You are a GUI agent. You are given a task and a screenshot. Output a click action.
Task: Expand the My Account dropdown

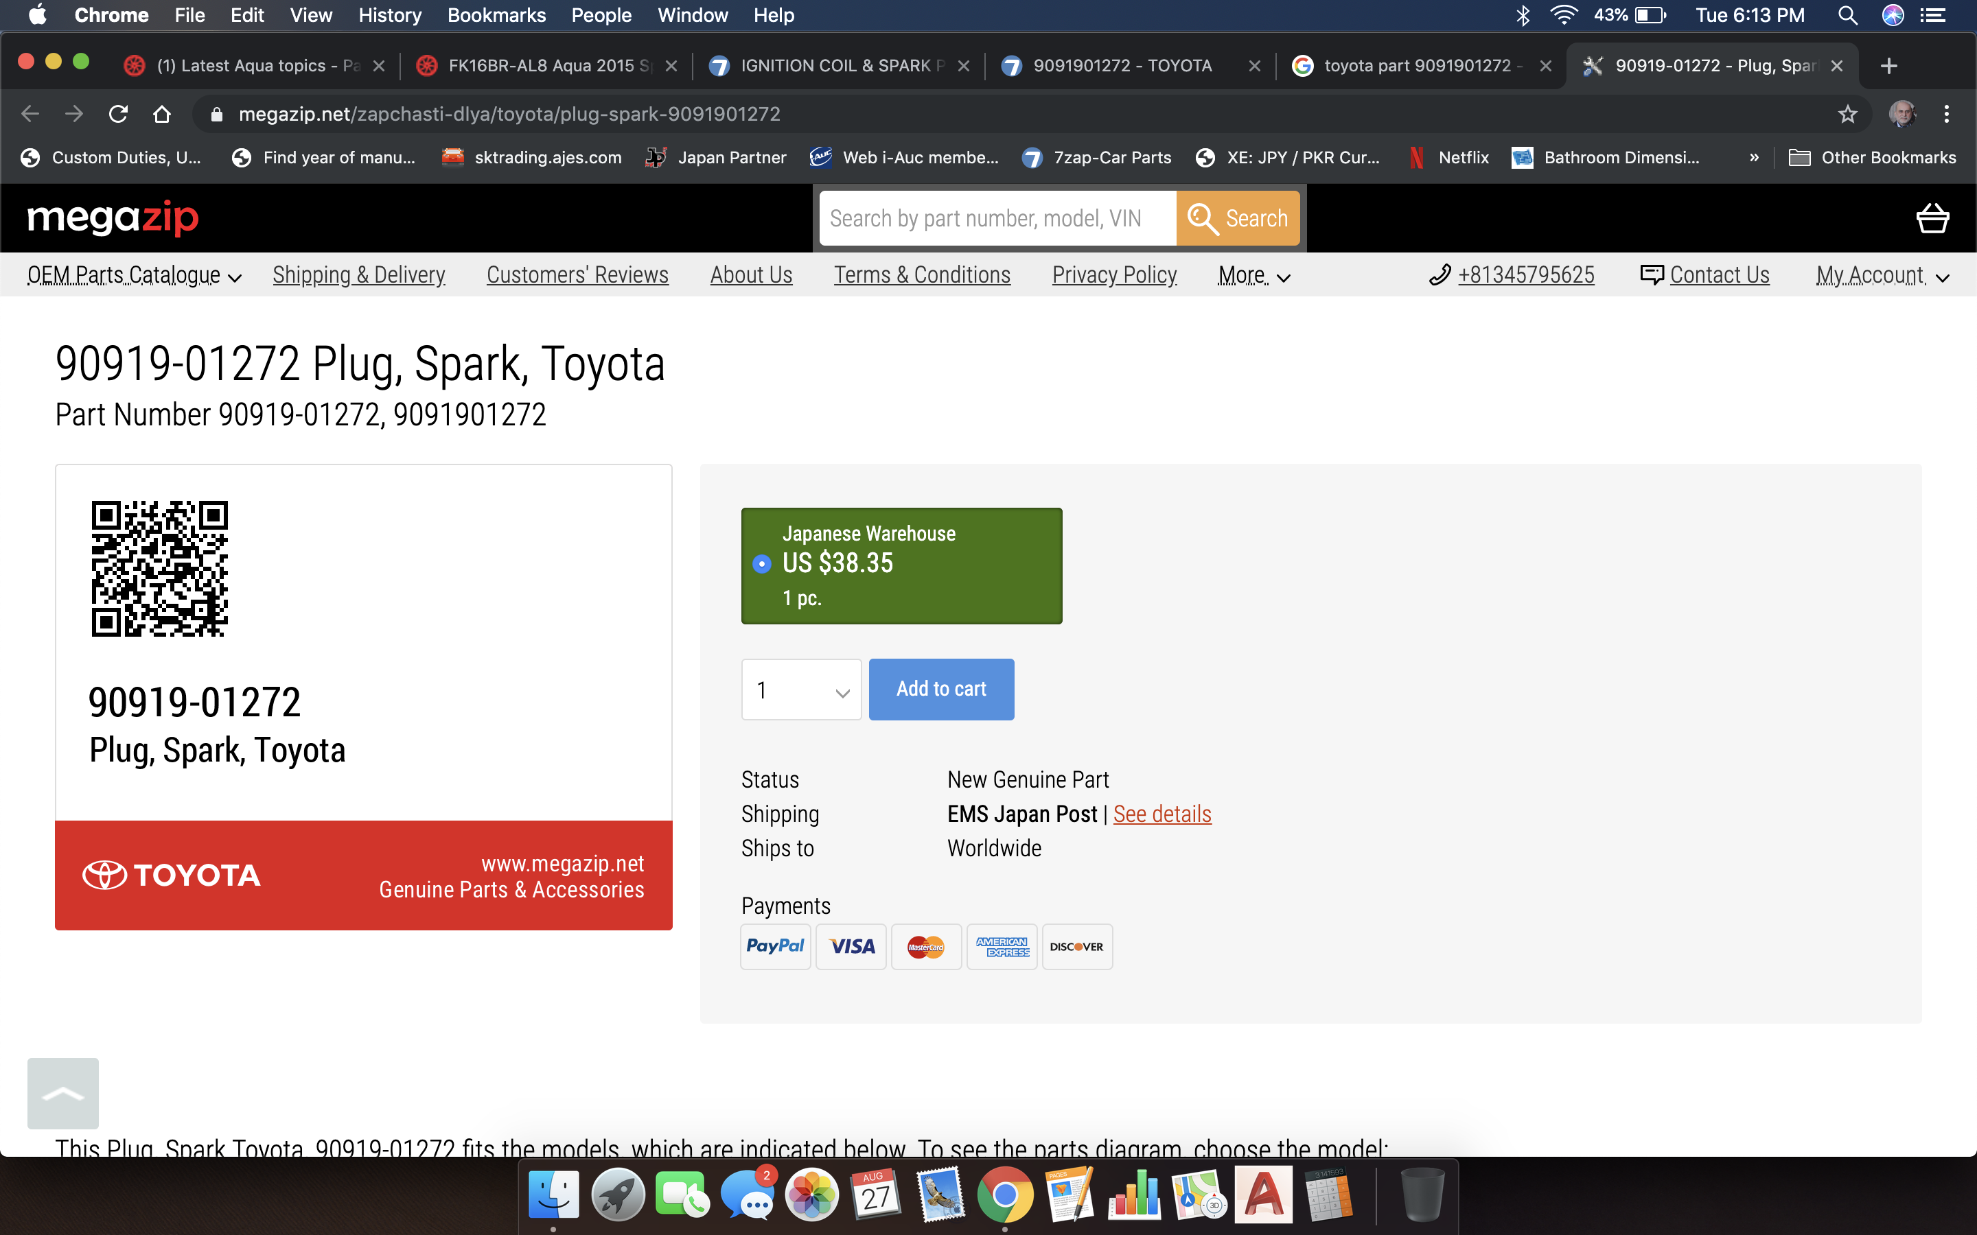(1882, 275)
